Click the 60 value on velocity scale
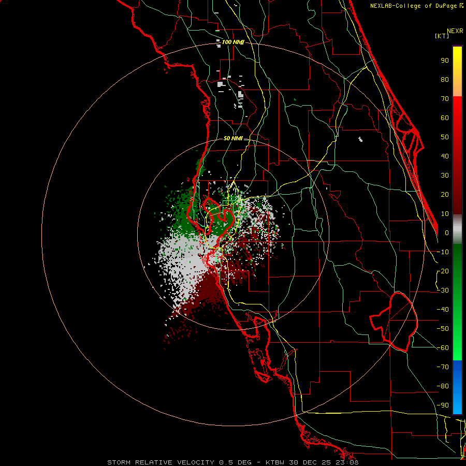466x466 pixels. (445, 118)
